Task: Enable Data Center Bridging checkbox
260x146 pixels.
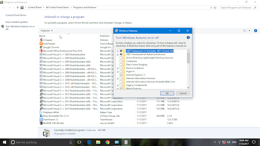Action: pyautogui.click(x=121, y=64)
